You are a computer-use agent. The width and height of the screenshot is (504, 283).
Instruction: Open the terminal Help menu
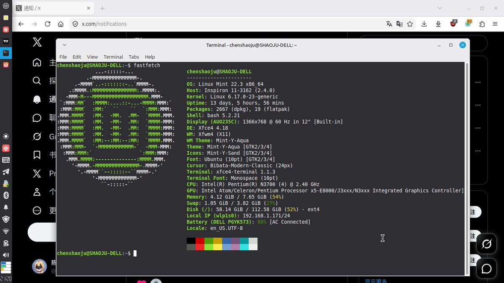[150, 57]
